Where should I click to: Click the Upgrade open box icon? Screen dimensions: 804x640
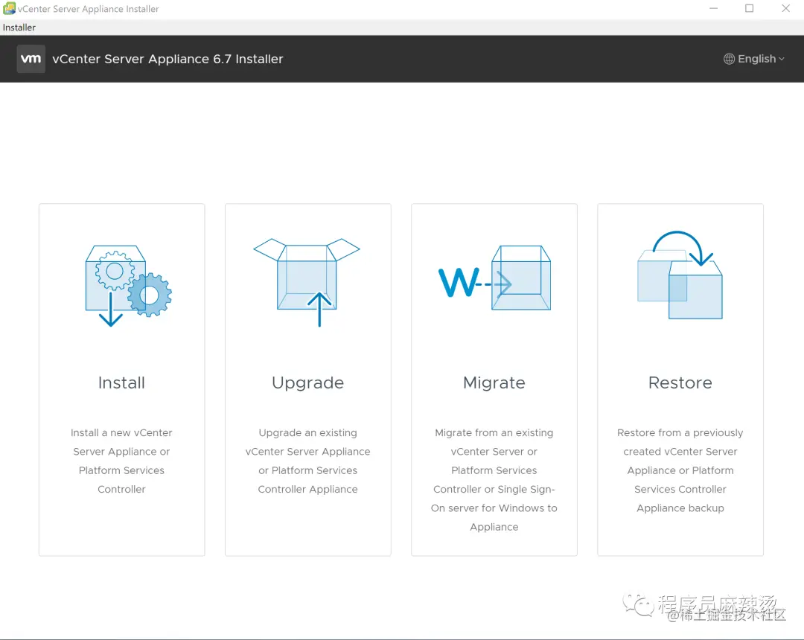click(307, 282)
